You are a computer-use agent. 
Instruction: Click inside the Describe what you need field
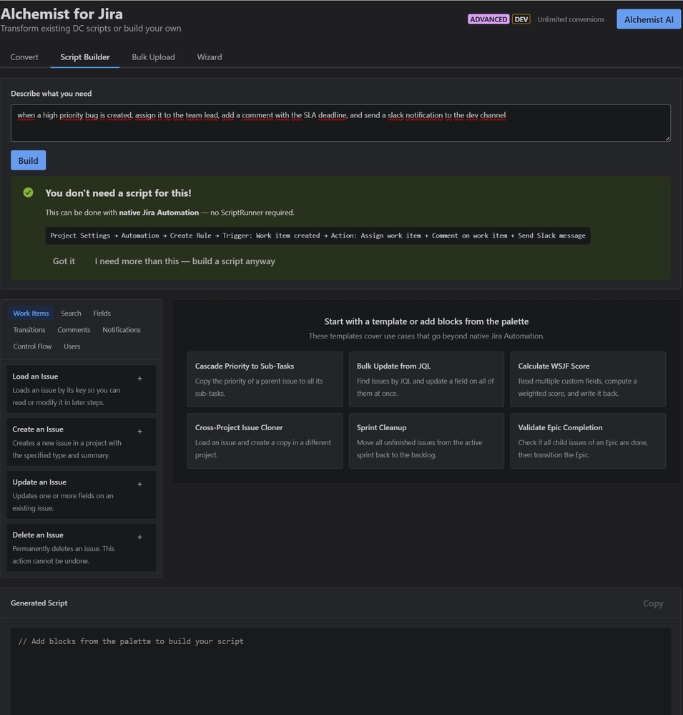340,122
